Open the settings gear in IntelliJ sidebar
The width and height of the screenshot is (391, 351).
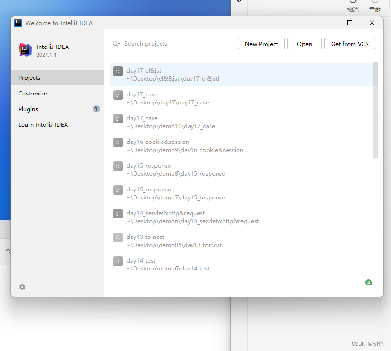pyautogui.click(x=22, y=287)
